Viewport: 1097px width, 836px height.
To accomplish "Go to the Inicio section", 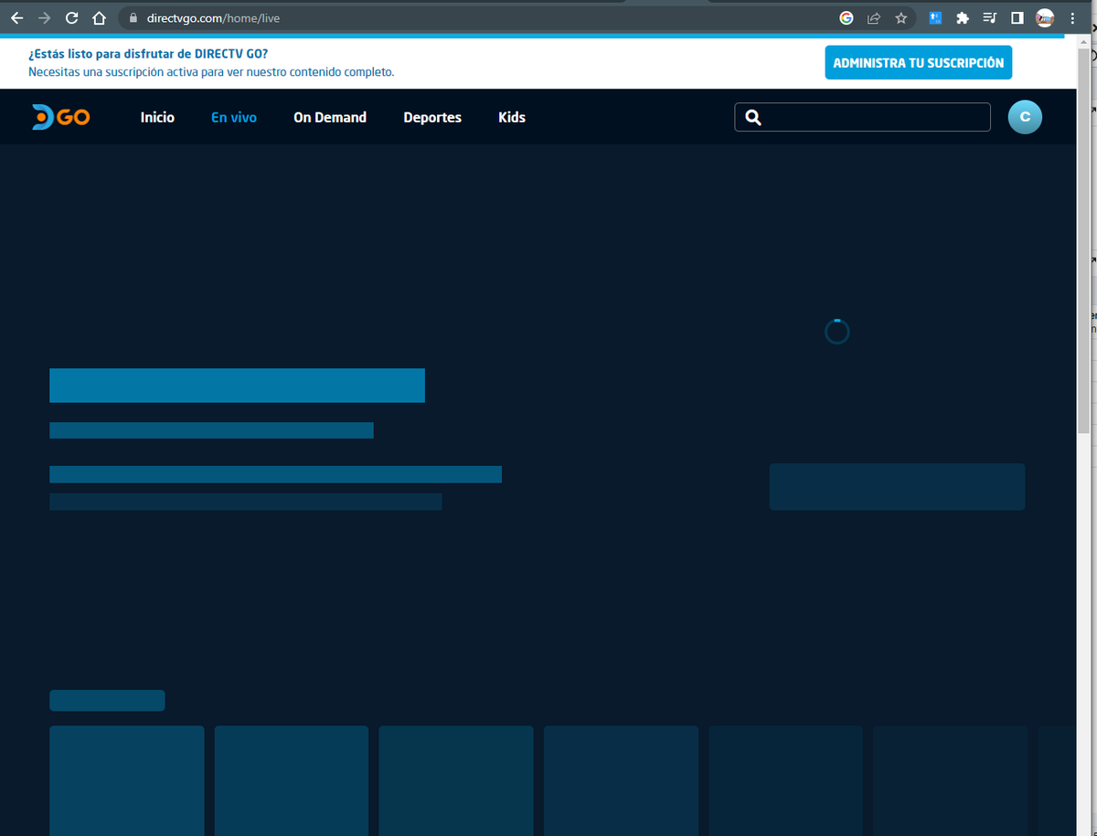I will (157, 117).
